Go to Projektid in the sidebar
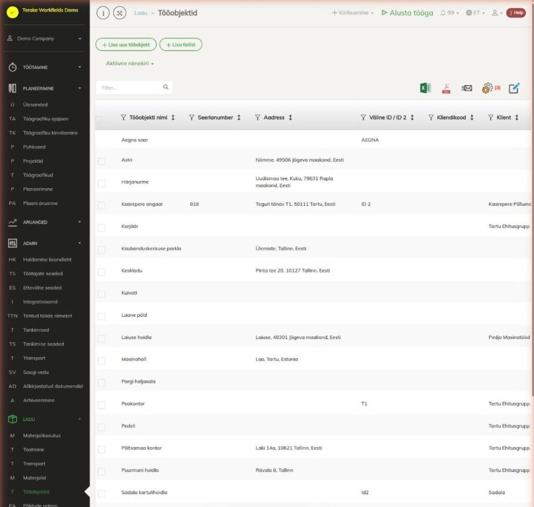Viewport: 534px width, 507px height. (x=33, y=161)
